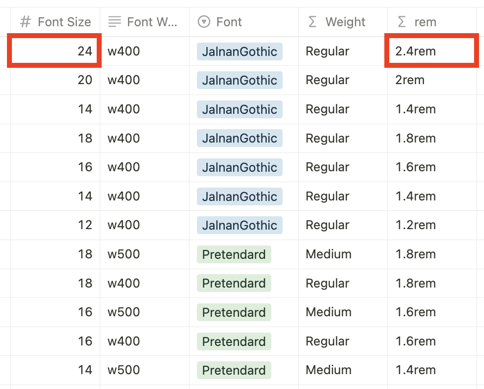Click JalnanGothic tag in the 12 size row
484x389 pixels.
point(240,225)
